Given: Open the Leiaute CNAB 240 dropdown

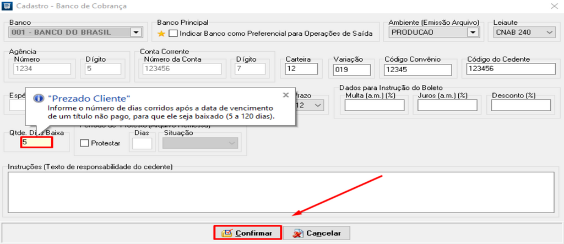Looking at the screenshot, I should tap(549, 32).
